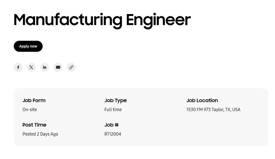Image resolution: width=275 pixels, height=159 pixels.
Task: Select the Posted 2 Days Ago text
Action: coord(40,134)
